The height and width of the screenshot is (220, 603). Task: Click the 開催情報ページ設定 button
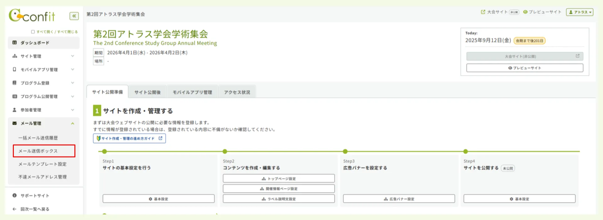(279, 189)
